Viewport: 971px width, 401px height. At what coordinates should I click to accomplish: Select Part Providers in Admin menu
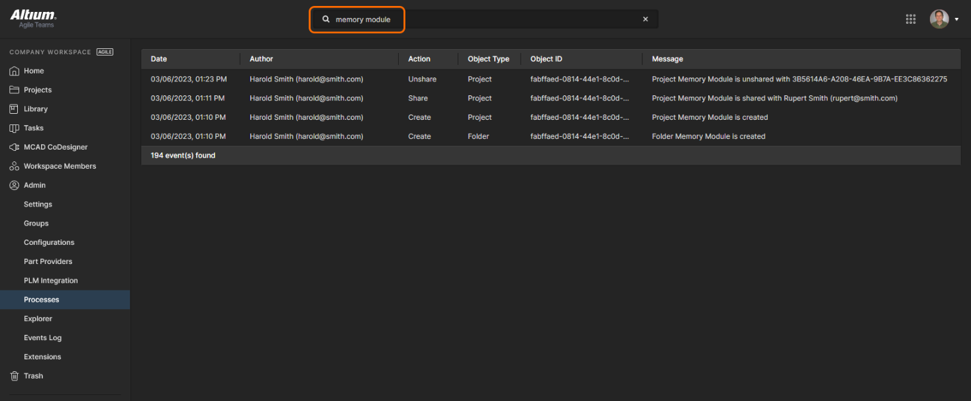(48, 261)
